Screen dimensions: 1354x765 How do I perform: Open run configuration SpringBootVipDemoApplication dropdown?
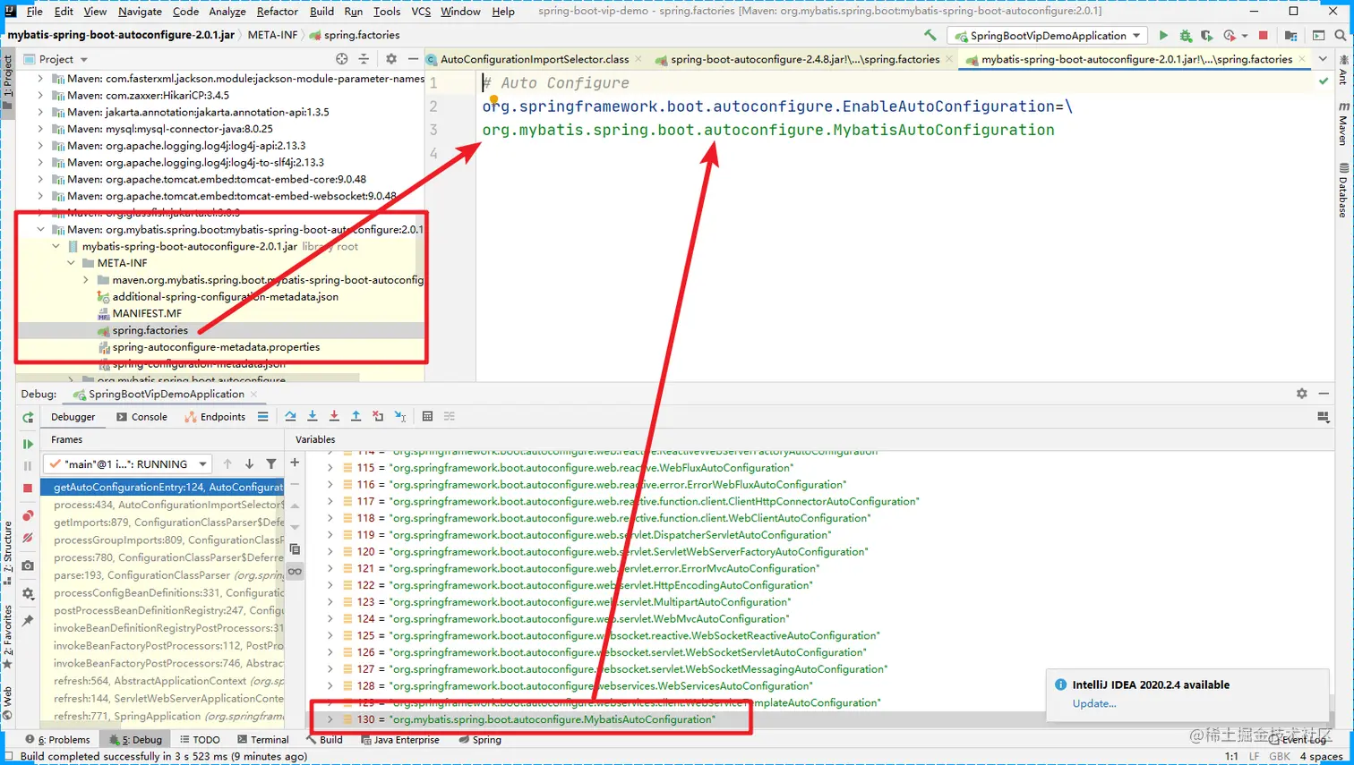[1048, 36]
